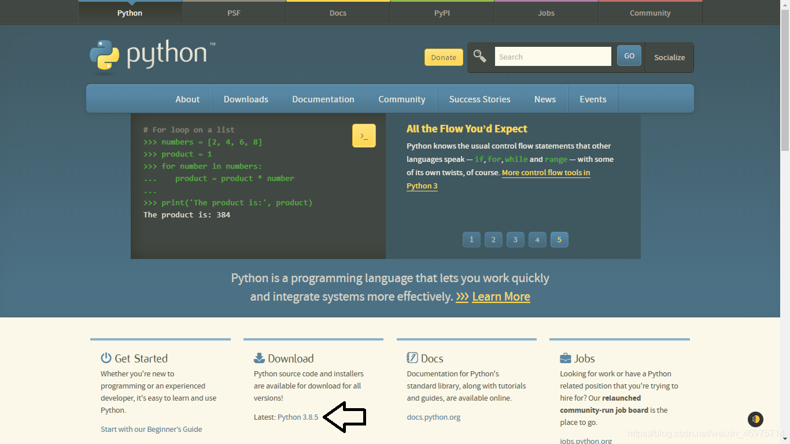Switch to the Docs top tab
This screenshot has width=790, height=444.
[338, 12]
